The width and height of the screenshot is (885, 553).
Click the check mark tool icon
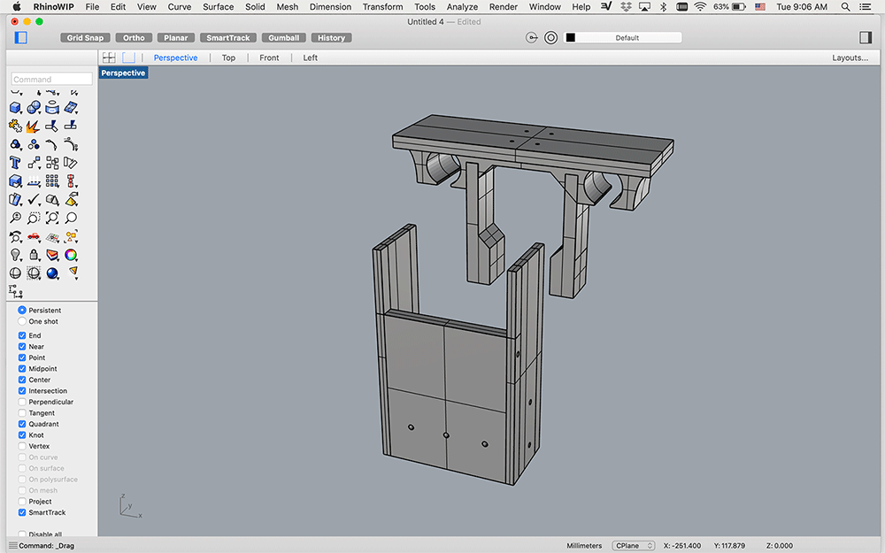(x=34, y=200)
